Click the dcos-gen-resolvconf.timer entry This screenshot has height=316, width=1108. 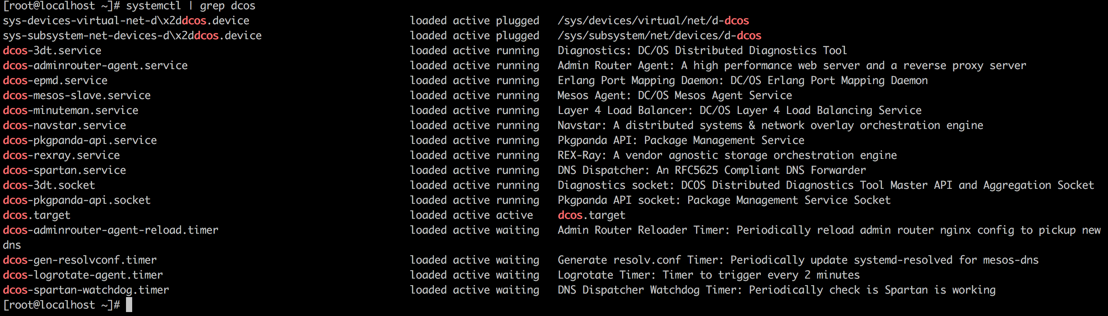point(80,260)
